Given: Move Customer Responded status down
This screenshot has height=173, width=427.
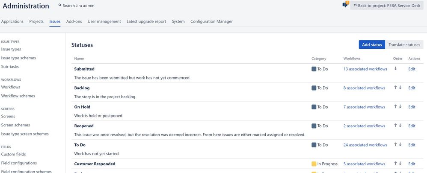Looking at the screenshot, I should point(400,164).
